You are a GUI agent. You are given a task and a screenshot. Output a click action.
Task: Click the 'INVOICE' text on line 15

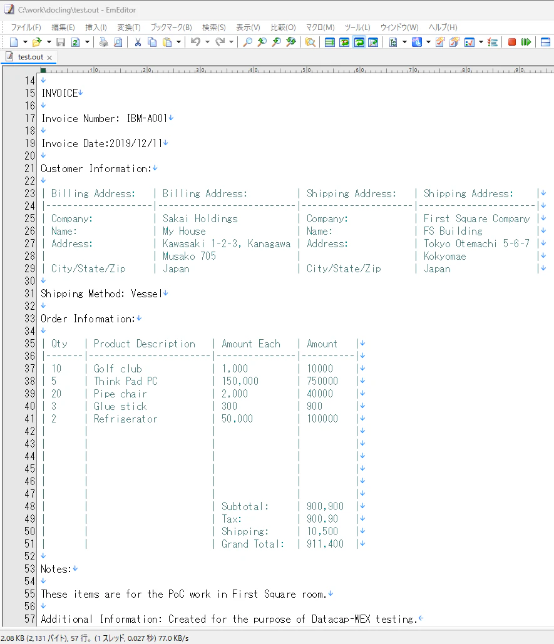[59, 93]
